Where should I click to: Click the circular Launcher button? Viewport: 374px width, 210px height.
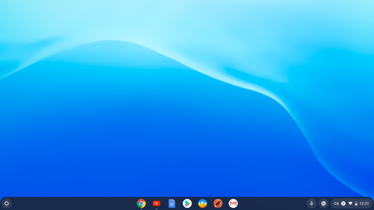tap(7, 203)
